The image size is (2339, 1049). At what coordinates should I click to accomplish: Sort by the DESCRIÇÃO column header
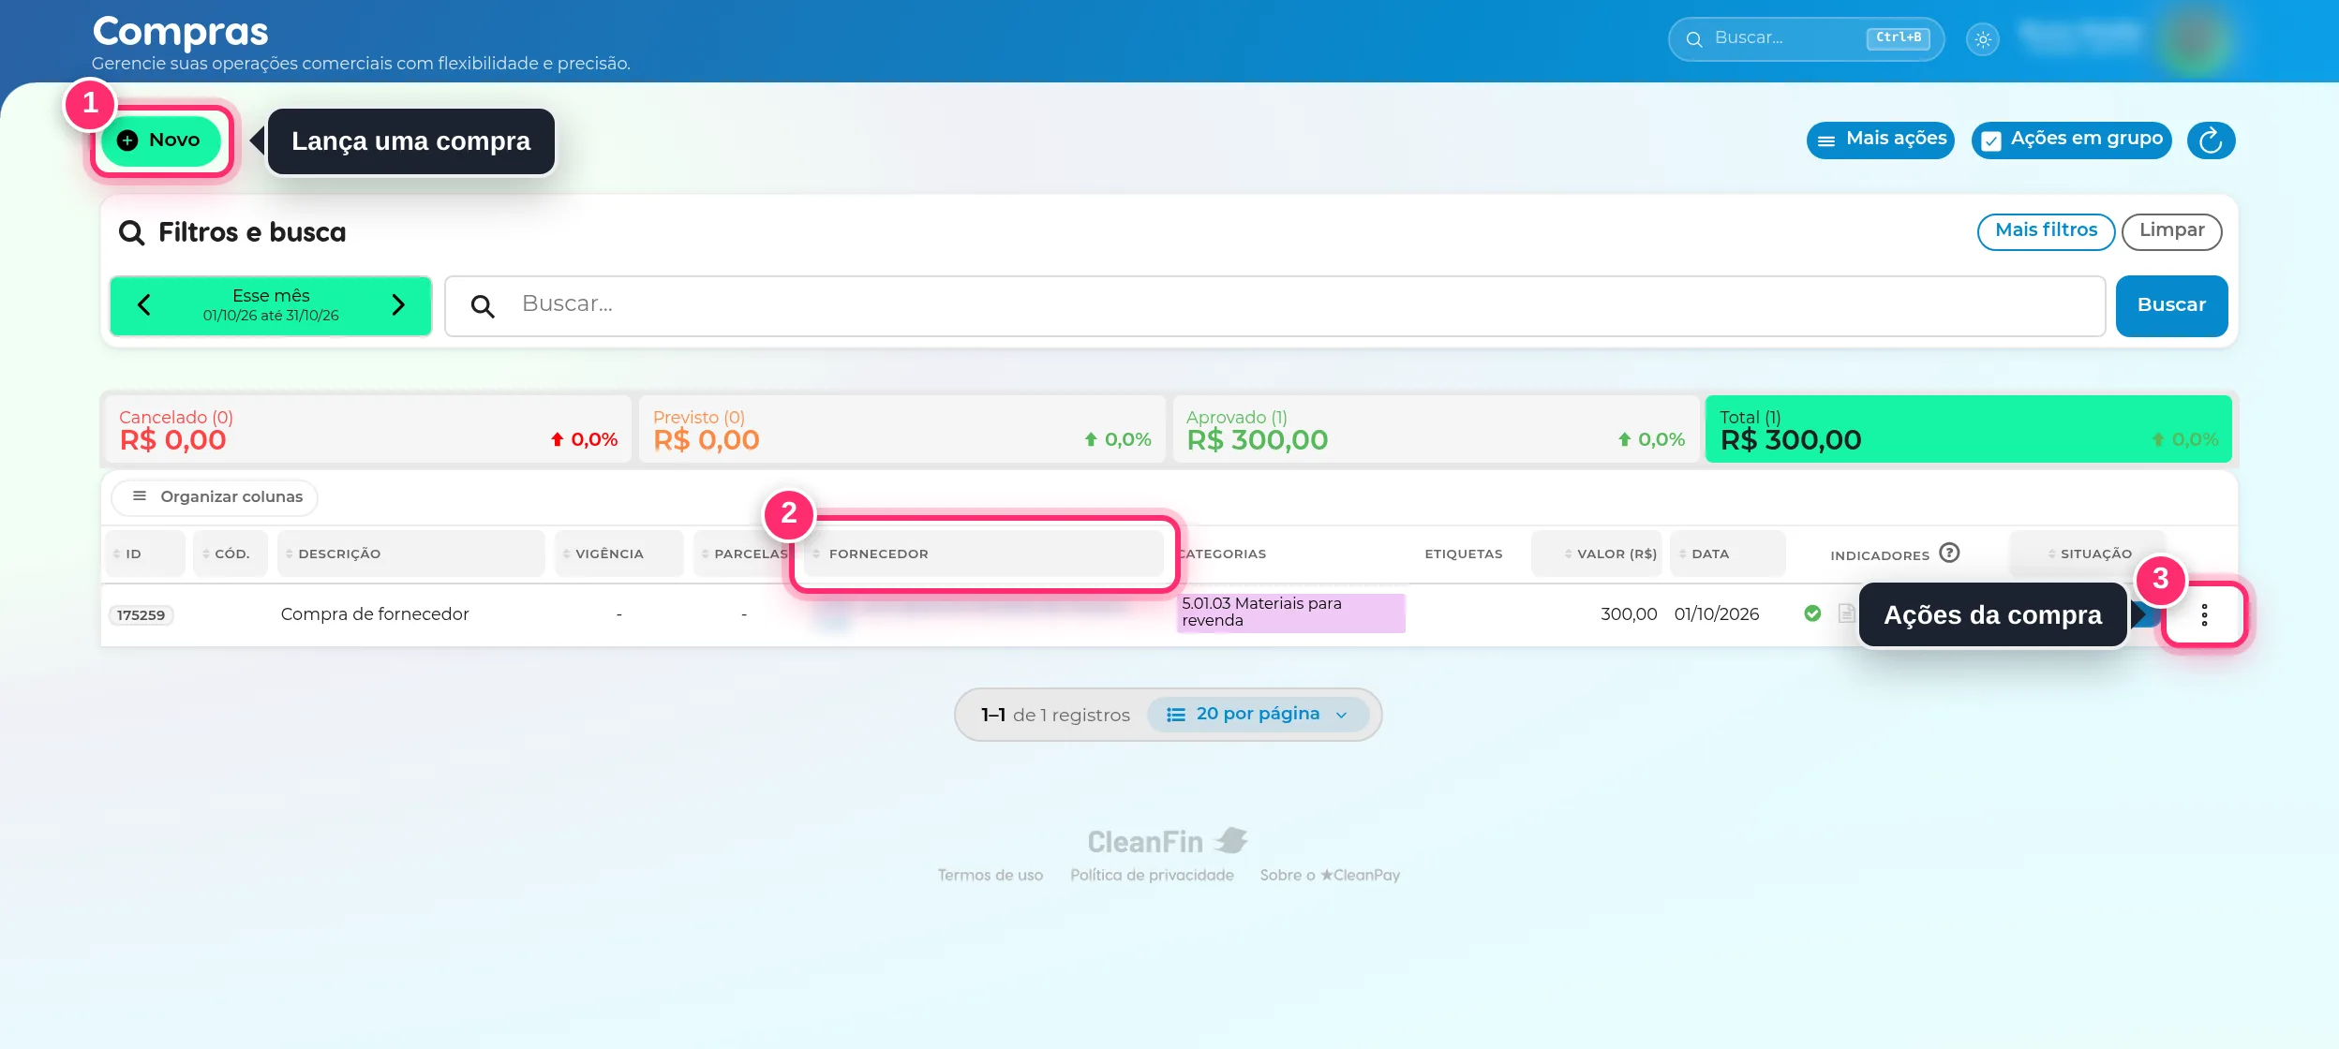click(x=410, y=554)
